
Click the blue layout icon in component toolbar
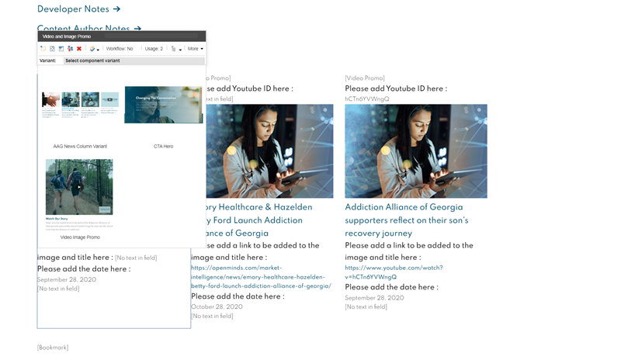point(61,49)
